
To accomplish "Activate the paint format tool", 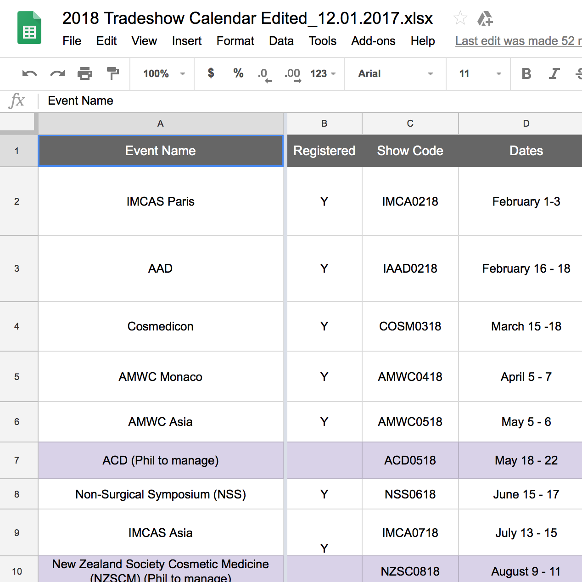I will (x=112, y=73).
